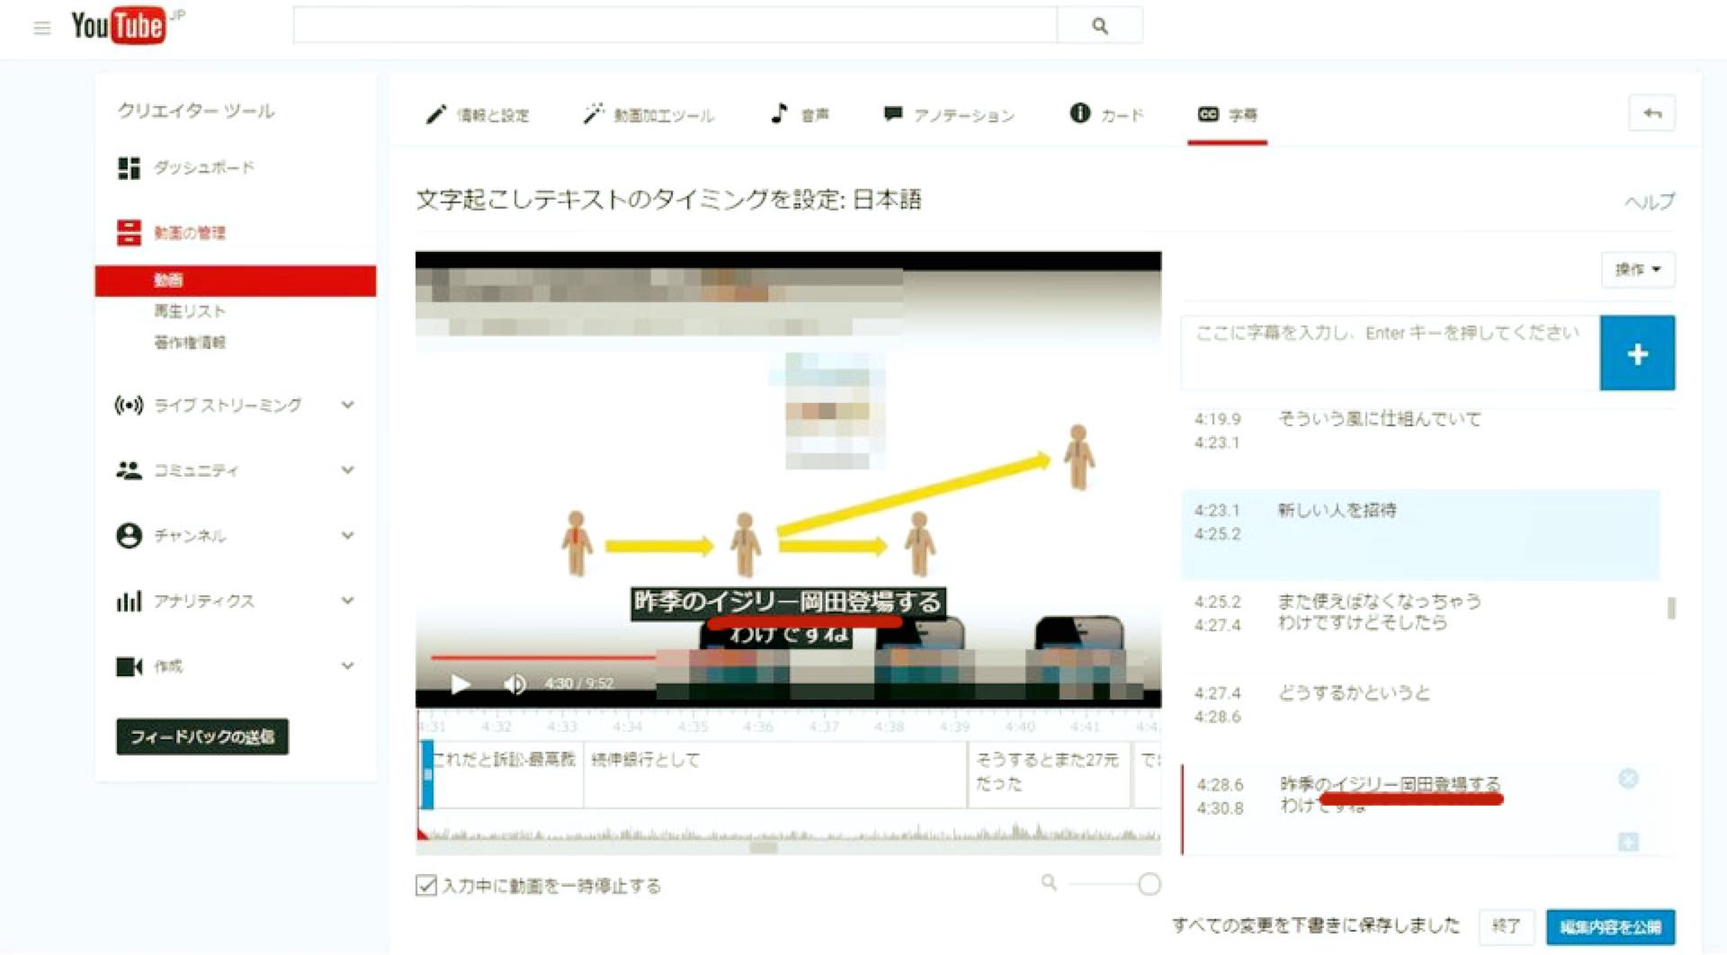Play the video in the player

click(460, 684)
